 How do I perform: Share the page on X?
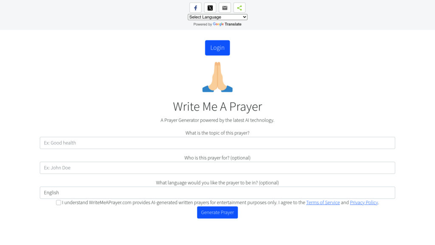point(210,7)
